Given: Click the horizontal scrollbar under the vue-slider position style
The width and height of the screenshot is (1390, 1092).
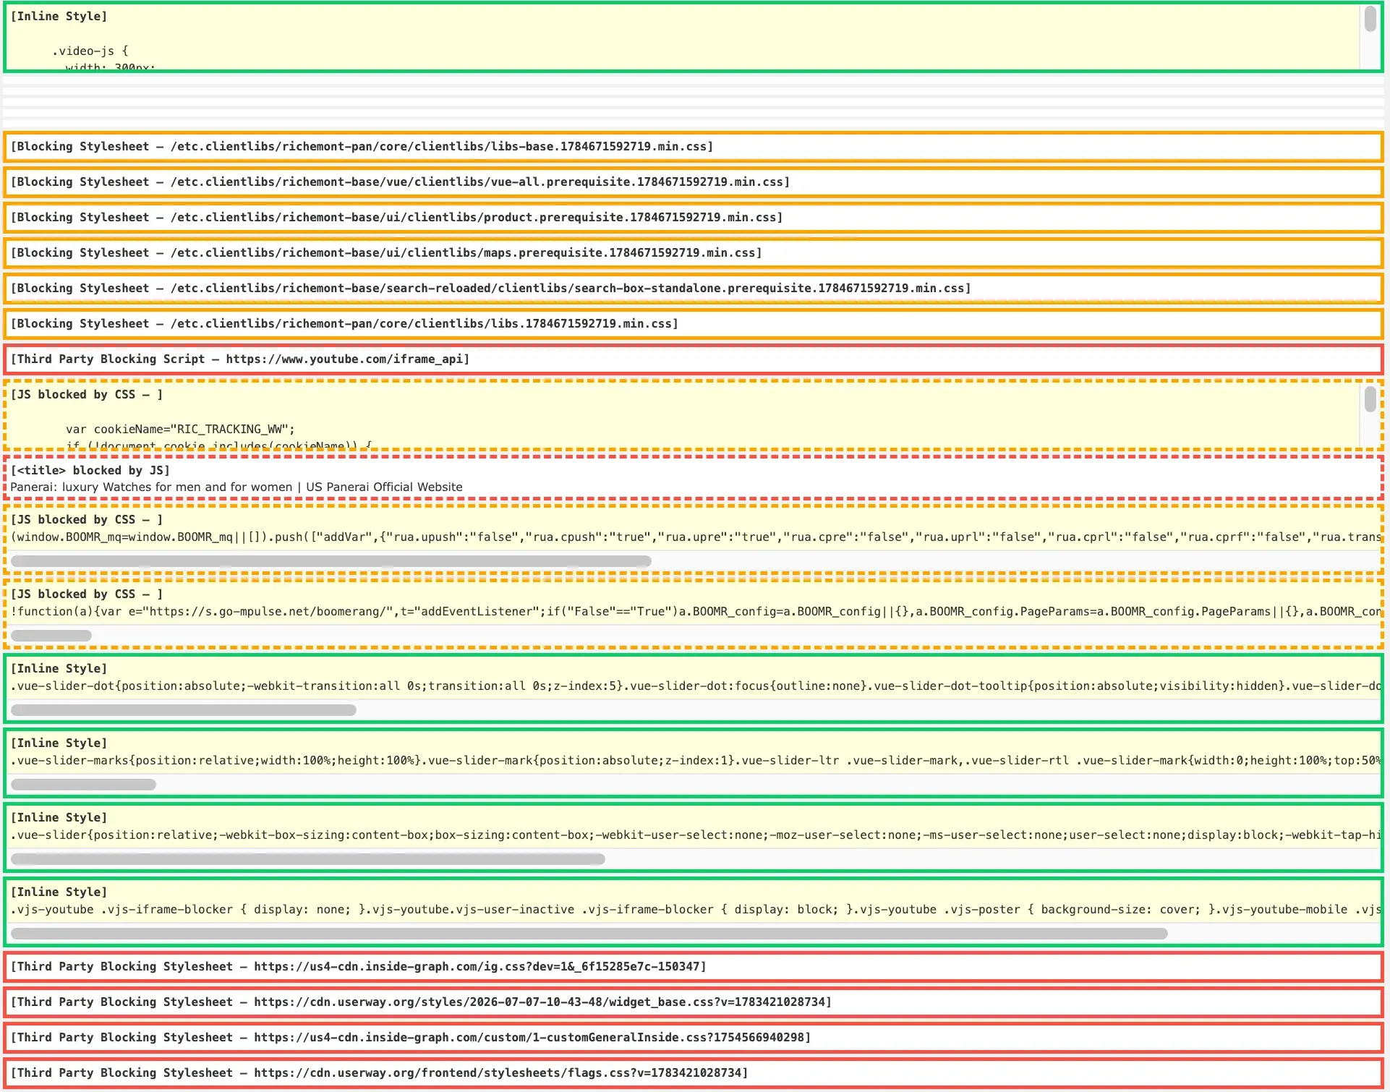Looking at the screenshot, I should point(308,859).
